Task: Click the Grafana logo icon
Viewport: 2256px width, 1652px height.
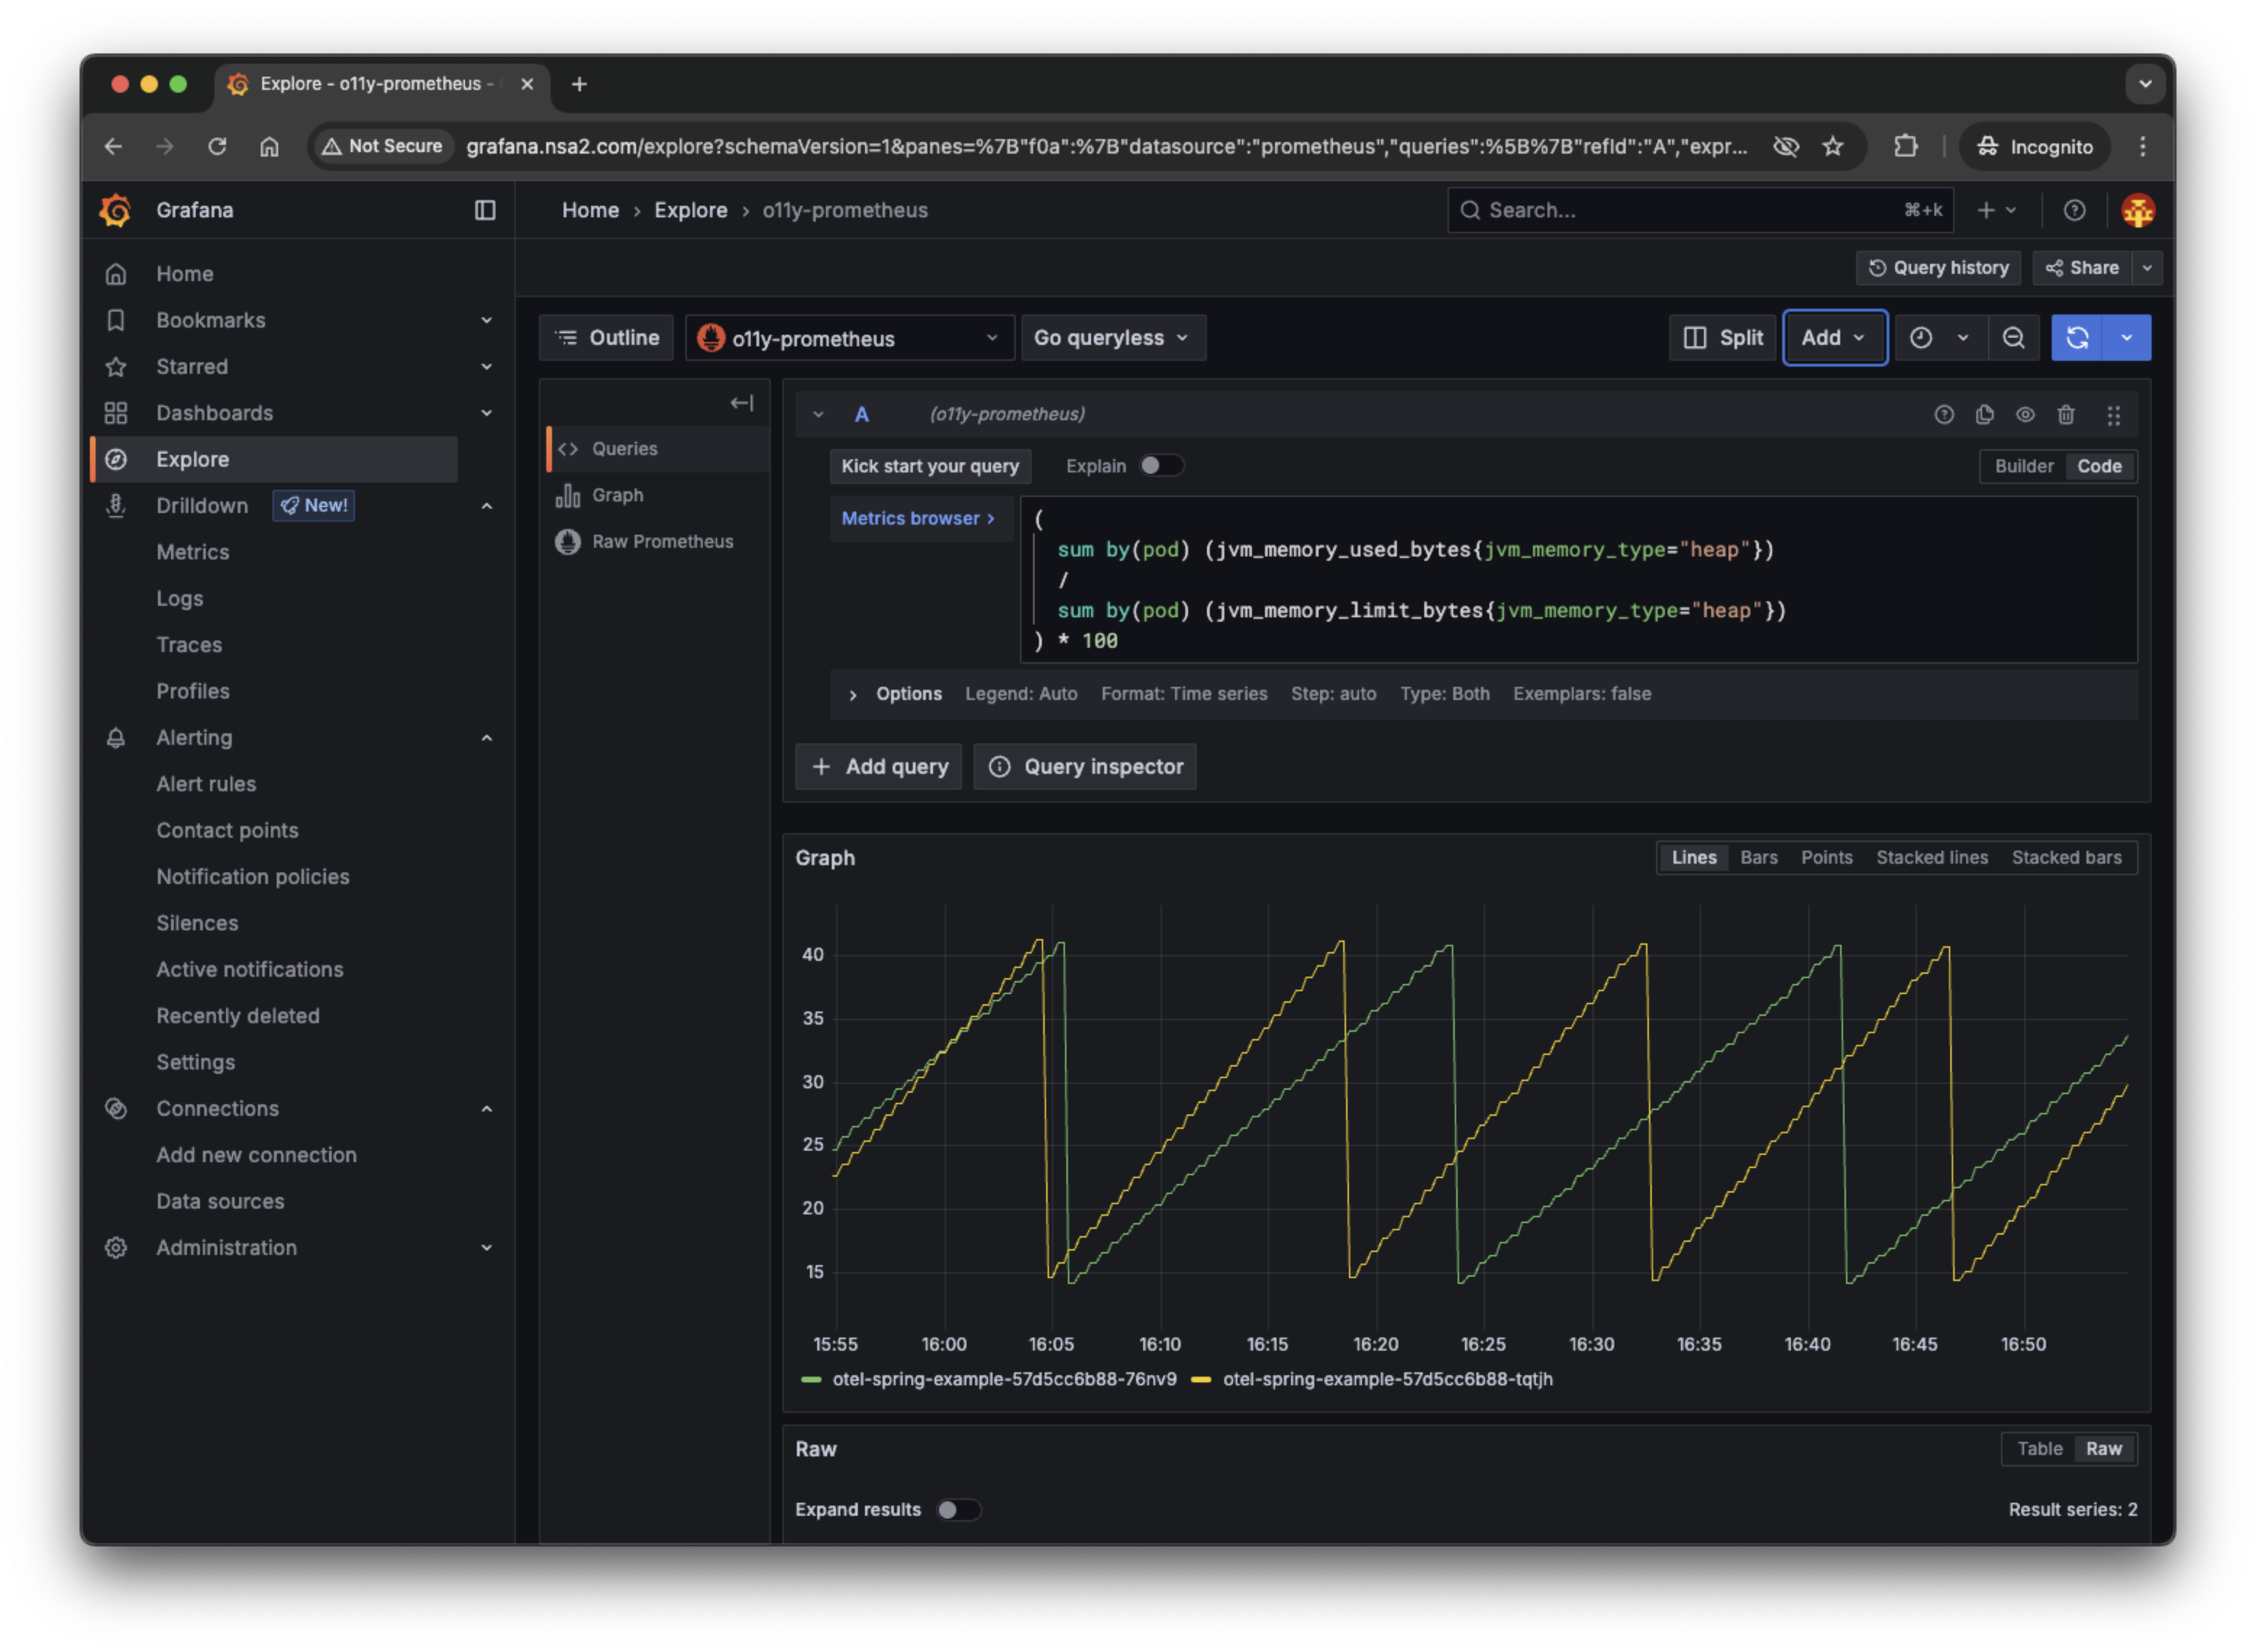Action: [x=116, y=210]
